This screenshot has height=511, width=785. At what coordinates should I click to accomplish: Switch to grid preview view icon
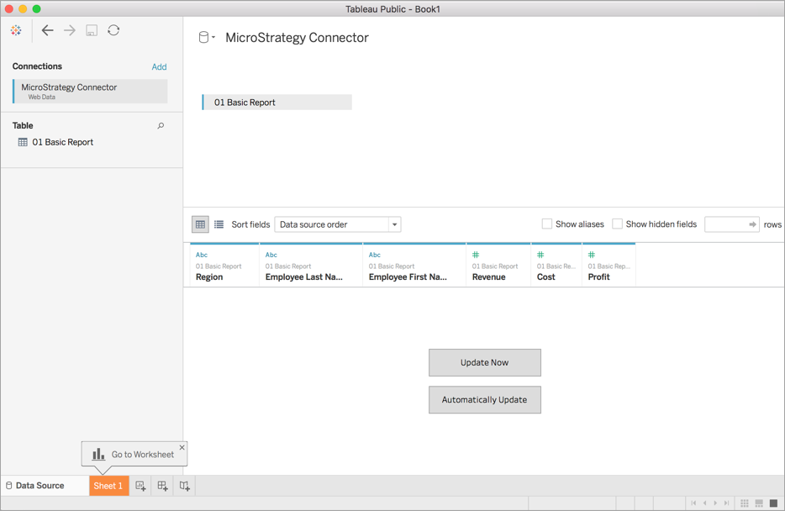[x=200, y=224]
